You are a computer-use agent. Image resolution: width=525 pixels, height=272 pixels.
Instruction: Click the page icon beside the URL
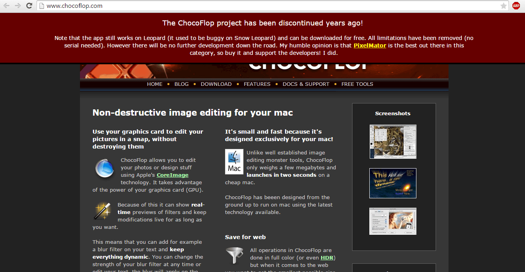coord(42,6)
